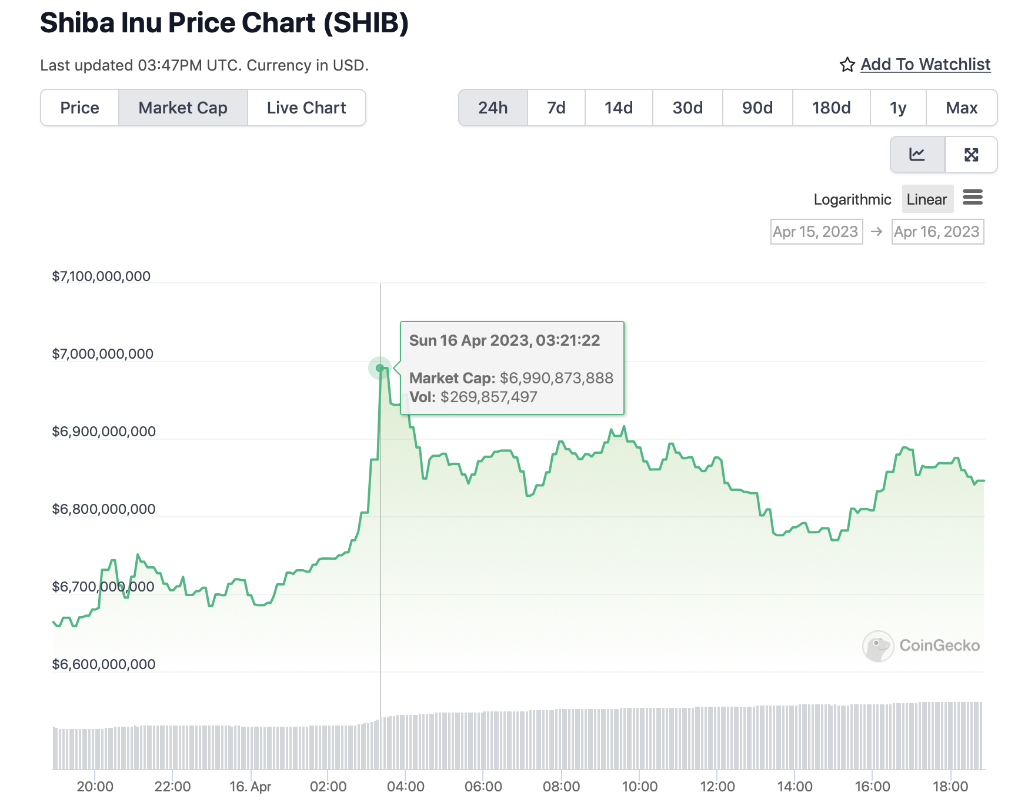Show the 30d time range
The image size is (1028, 809).
pyautogui.click(x=687, y=108)
